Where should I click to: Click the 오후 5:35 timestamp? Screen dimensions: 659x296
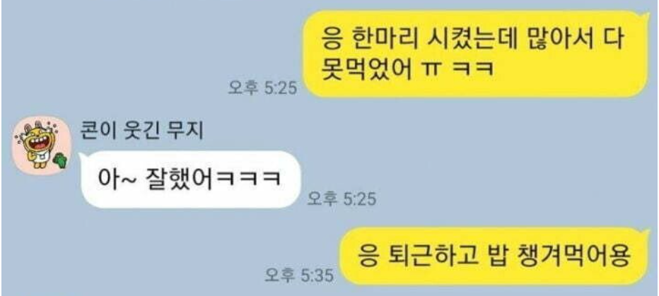(299, 276)
